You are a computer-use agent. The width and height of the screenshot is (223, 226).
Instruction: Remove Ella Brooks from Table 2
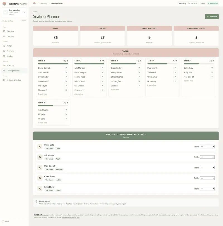pos(103,86)
